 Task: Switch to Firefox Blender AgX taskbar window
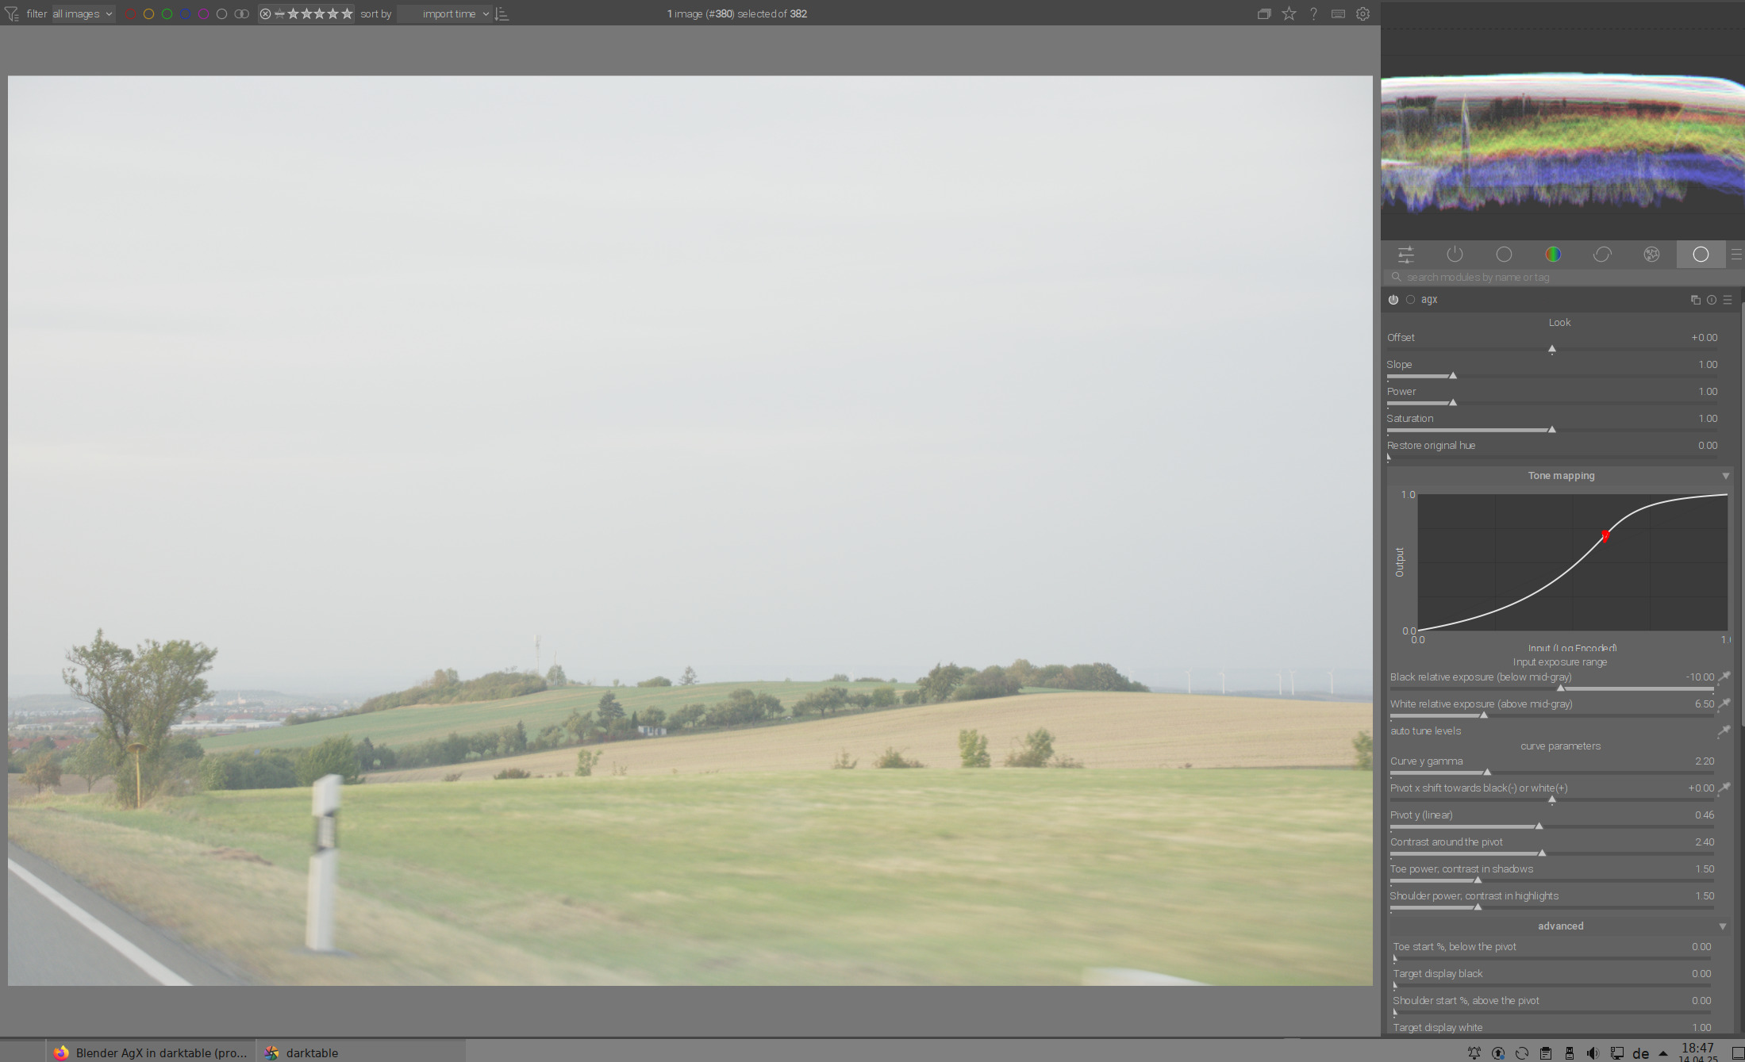(x=151, y=1052)
